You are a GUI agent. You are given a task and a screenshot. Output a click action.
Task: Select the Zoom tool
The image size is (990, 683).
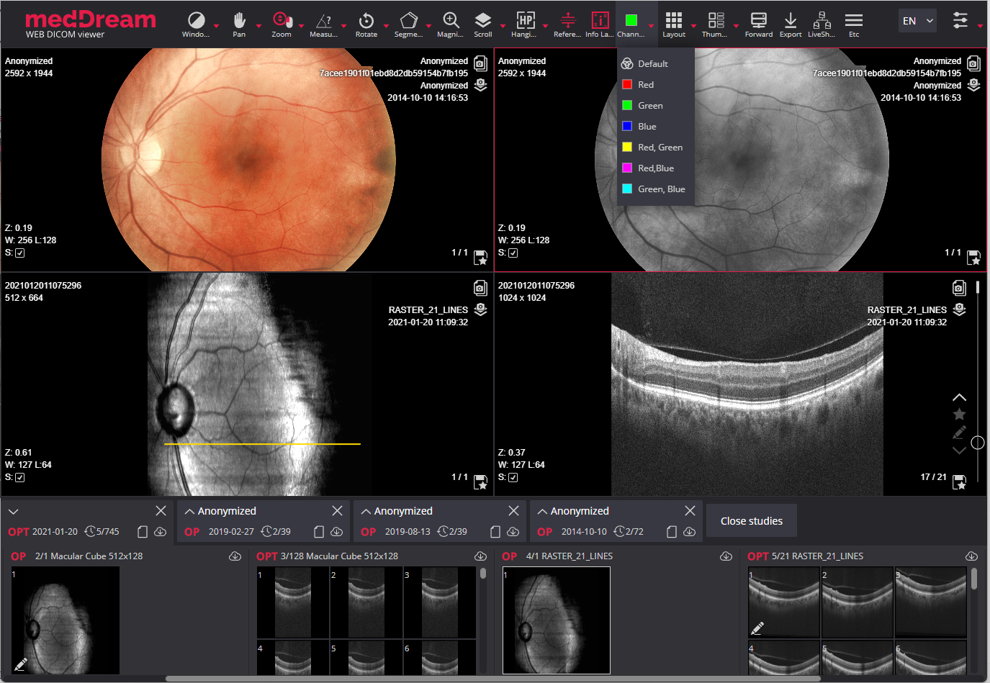282,24
